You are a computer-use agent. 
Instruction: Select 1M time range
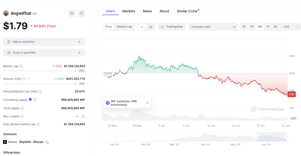tap(260, 27)
